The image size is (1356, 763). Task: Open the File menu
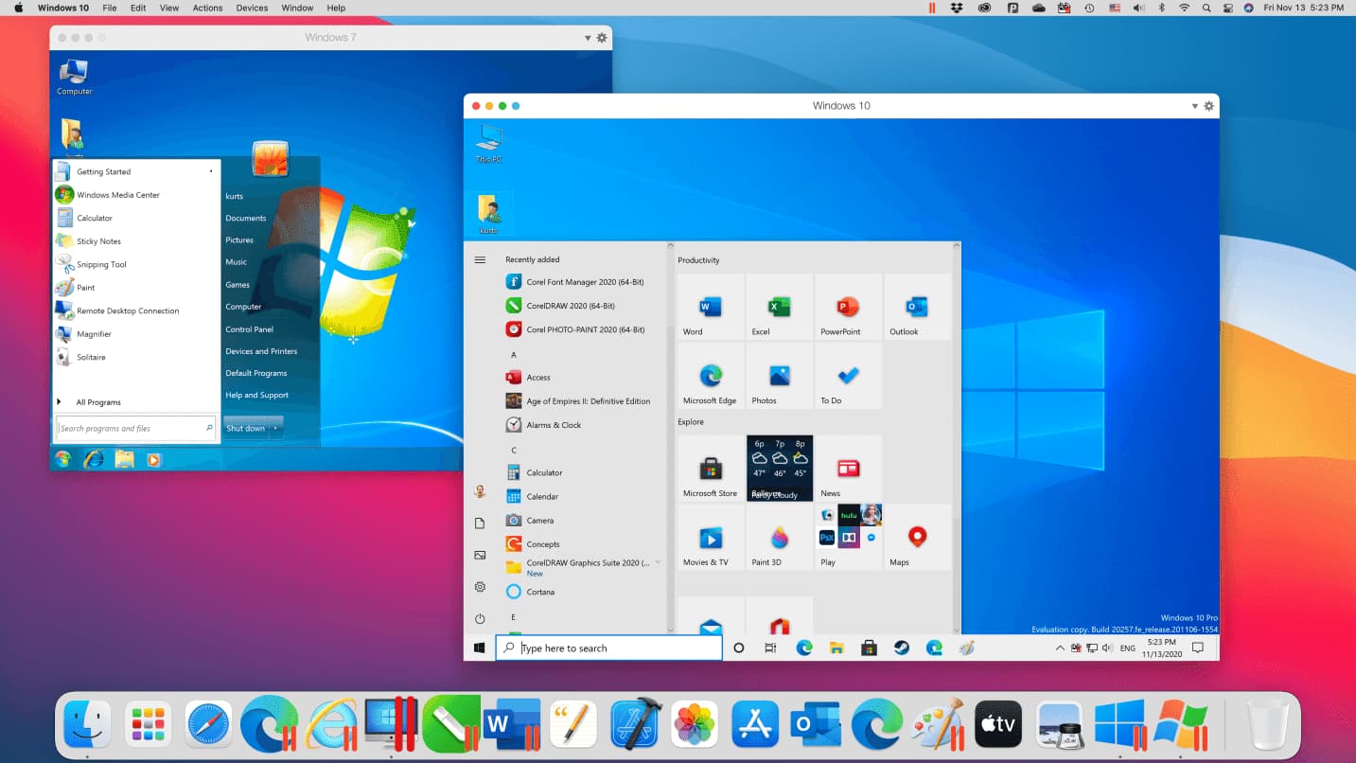click(110, 8)
